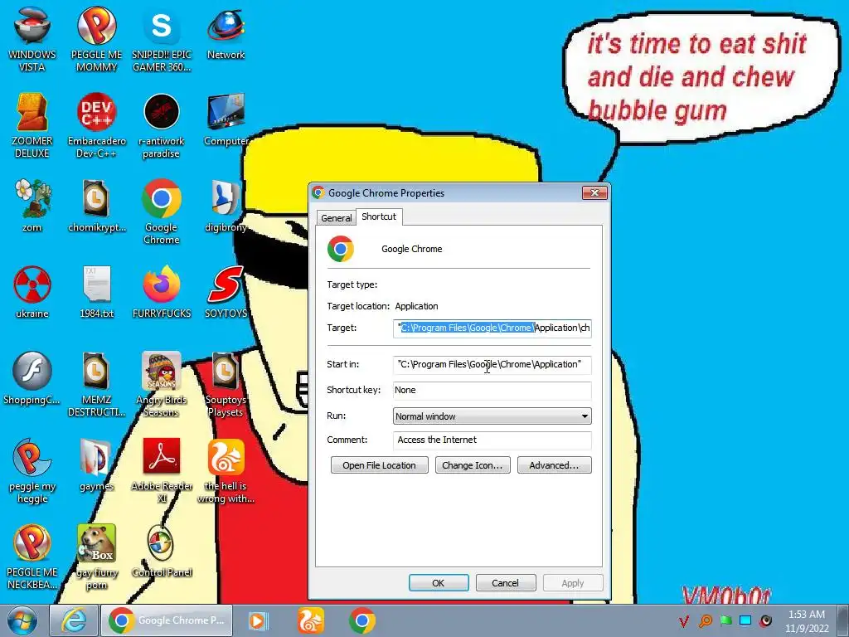Click into the Target path field
The image size is (849, 637).
pos(492,328)
